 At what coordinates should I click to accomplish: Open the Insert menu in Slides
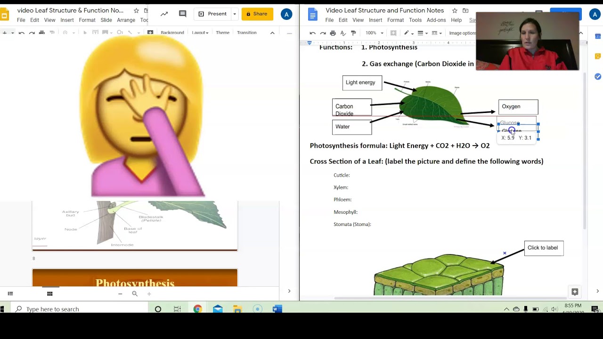[x=67, y=20]
